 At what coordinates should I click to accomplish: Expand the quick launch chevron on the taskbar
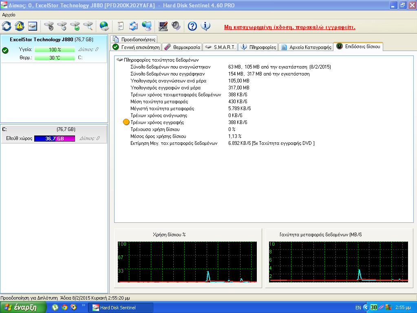point(83,305)
